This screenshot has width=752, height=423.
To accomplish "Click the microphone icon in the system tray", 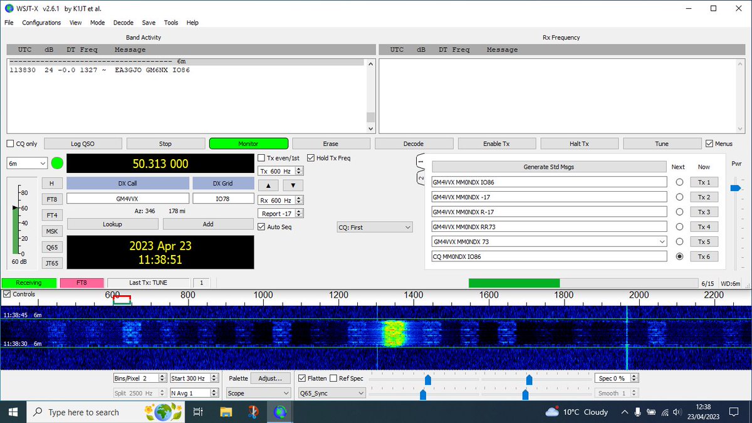I will tap(637, 412).
